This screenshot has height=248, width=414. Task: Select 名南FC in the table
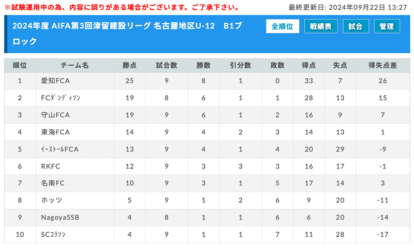[x=53, y=183]
